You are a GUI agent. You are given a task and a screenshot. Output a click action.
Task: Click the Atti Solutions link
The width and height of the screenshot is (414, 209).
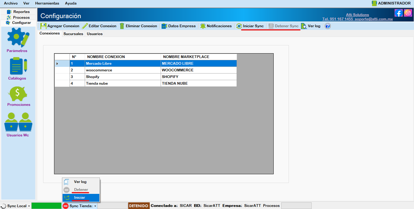(x=357, y=15)
